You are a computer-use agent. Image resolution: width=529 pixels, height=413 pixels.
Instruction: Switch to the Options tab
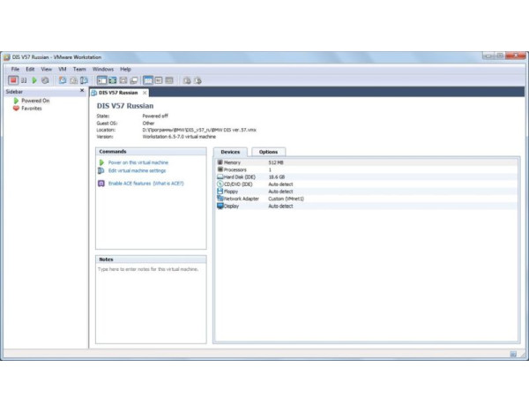point(268,152)
